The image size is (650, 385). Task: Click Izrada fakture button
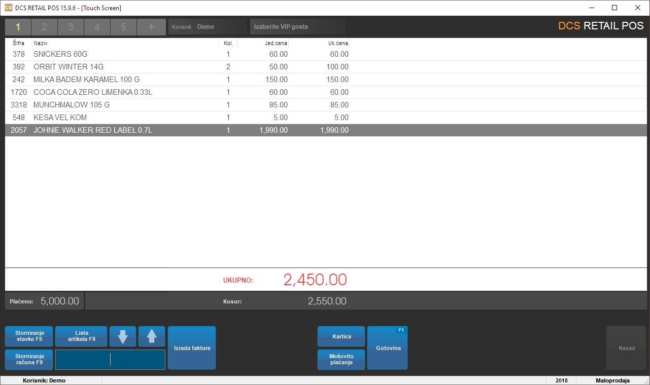pyautogui.click(x=192, y=348)
